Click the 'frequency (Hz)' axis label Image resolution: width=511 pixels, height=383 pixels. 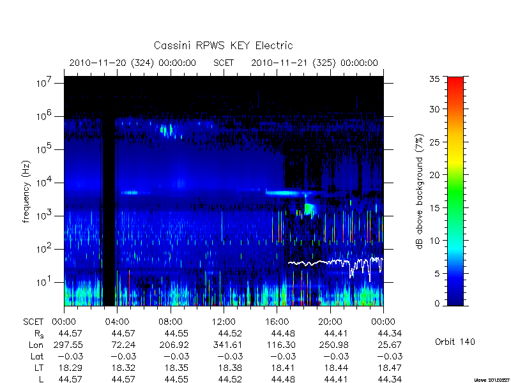click(x=26, y=191)
